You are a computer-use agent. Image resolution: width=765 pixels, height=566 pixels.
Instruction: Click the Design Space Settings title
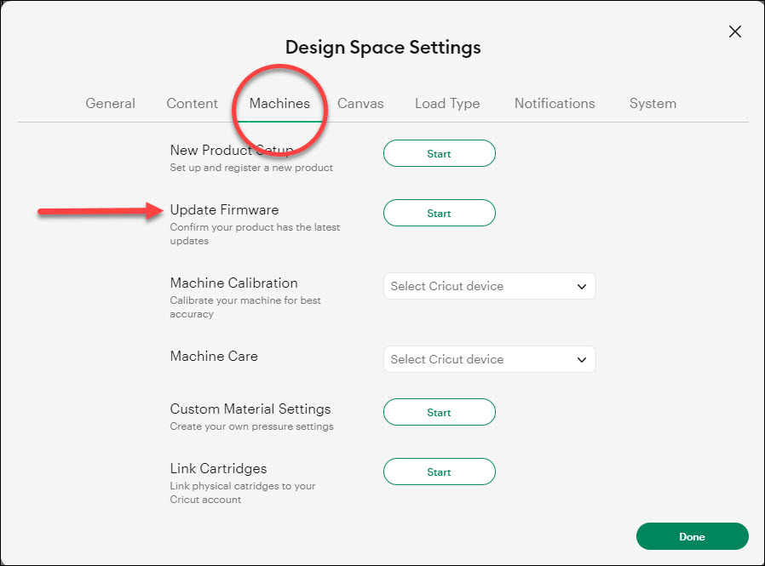382,48
